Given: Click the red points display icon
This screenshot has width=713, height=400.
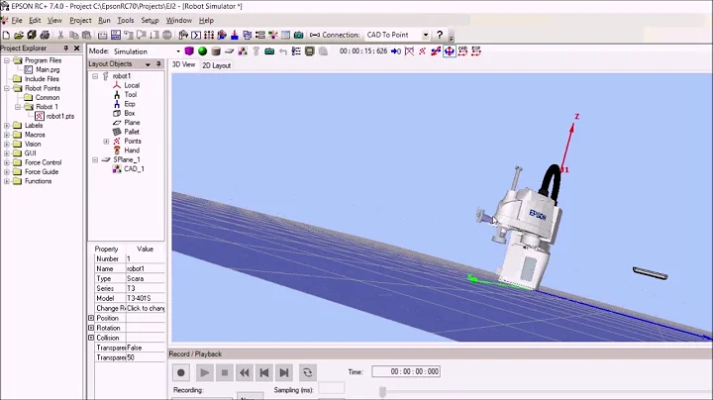Looking at the screenshot, I should 423,50.
